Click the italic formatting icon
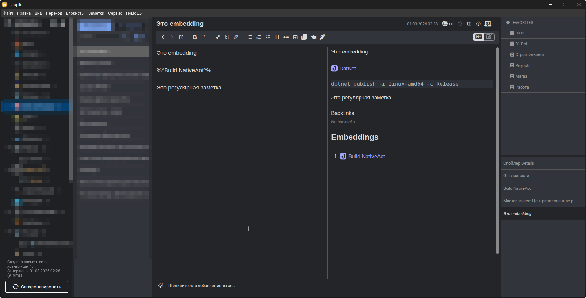Viewport: 586px width, 298px height. click(x=204, y=37)
